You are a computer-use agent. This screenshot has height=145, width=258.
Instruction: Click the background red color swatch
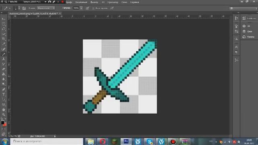(5, 124)
